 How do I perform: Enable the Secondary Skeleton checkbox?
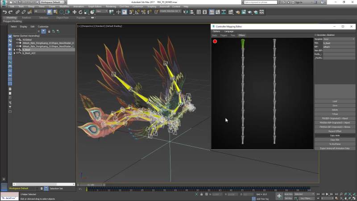pyautogui.click(x=315, y=35)
